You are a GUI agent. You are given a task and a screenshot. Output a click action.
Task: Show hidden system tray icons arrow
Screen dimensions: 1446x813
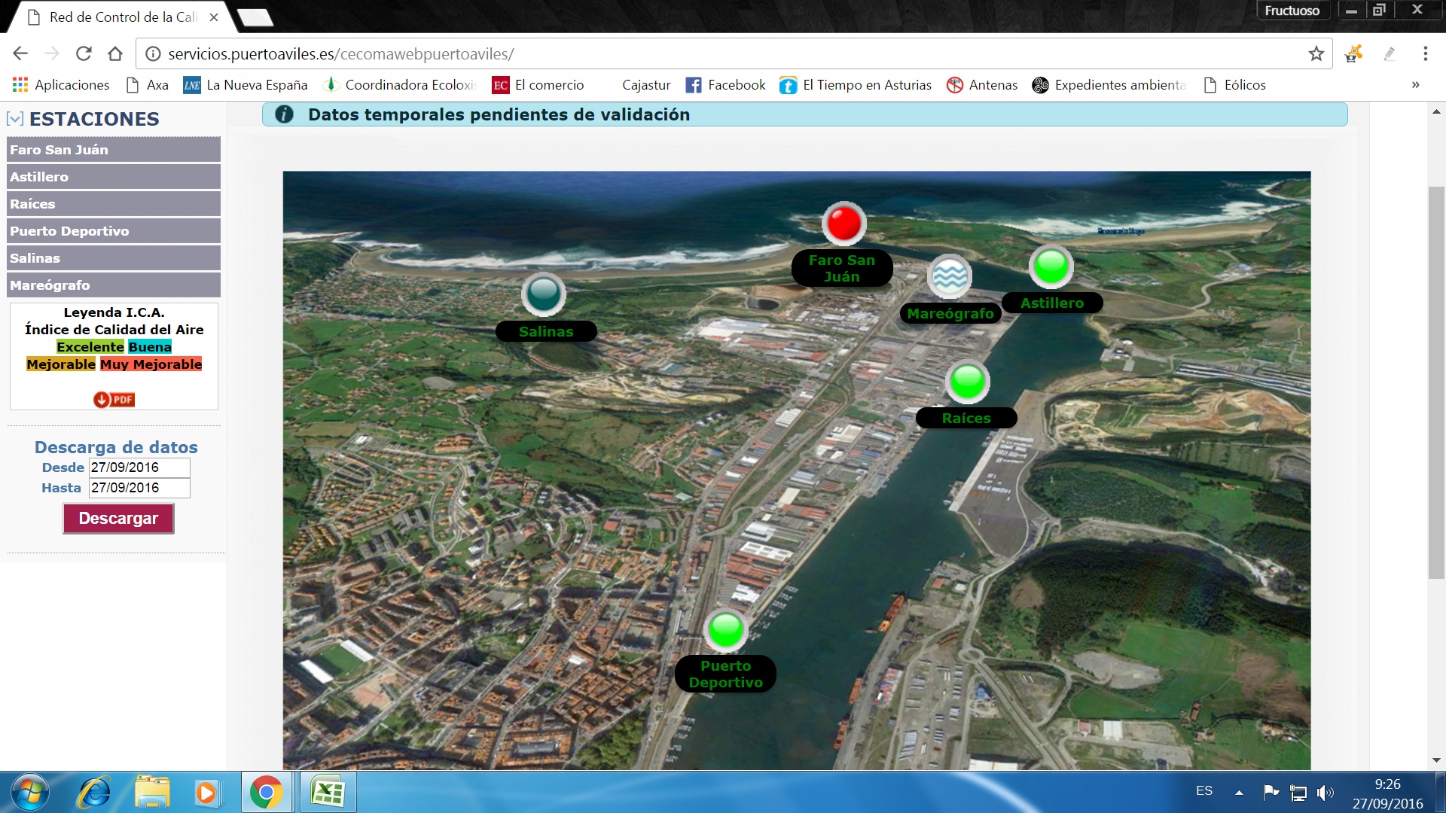pyautogui.click(x=1239, y=792)
